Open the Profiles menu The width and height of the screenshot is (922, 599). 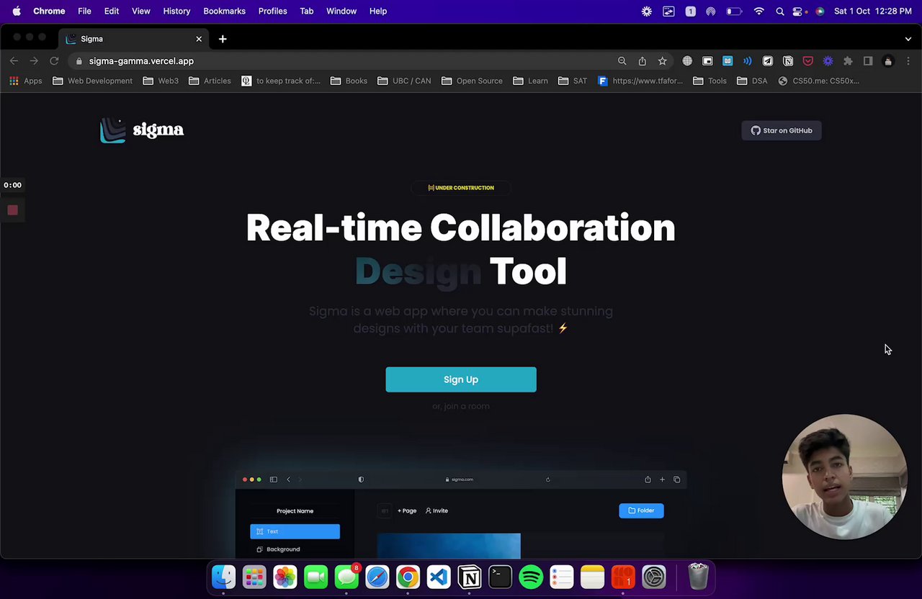point(272,11)
